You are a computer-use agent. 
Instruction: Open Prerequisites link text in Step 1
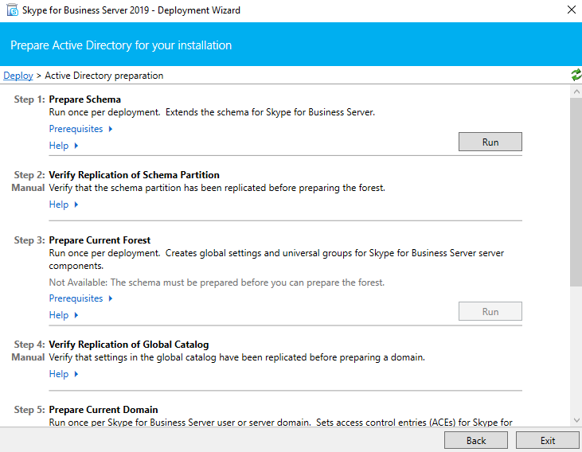pyautogui.click(x=76, y=129)
